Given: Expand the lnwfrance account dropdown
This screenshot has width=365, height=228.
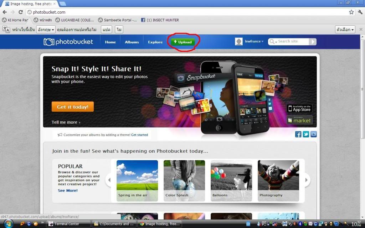Looking at the screenshot, I should click(x=254, y=42).
